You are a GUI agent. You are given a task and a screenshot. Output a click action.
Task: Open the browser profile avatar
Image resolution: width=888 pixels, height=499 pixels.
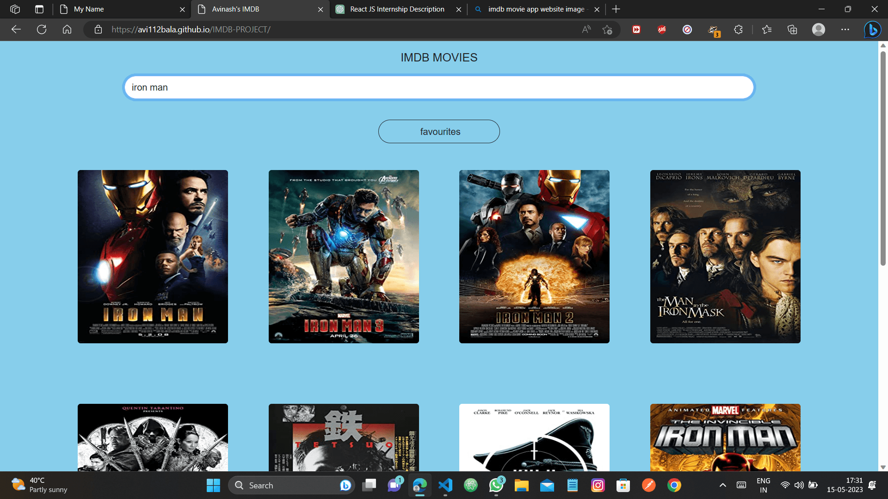[x=819, y=30]
